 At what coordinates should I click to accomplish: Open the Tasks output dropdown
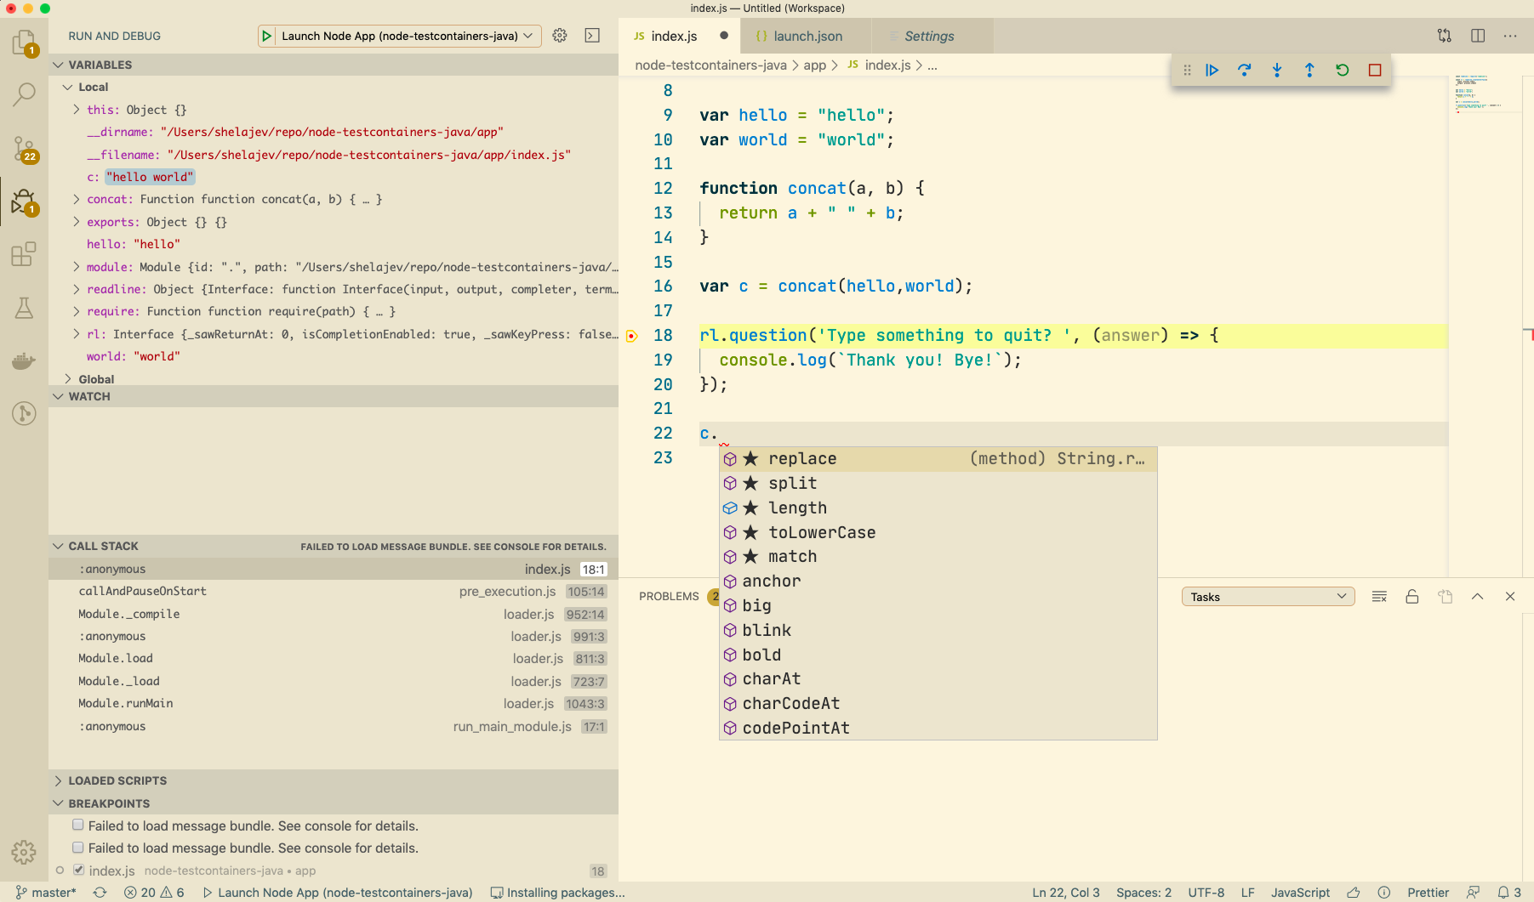[1267, 597]
